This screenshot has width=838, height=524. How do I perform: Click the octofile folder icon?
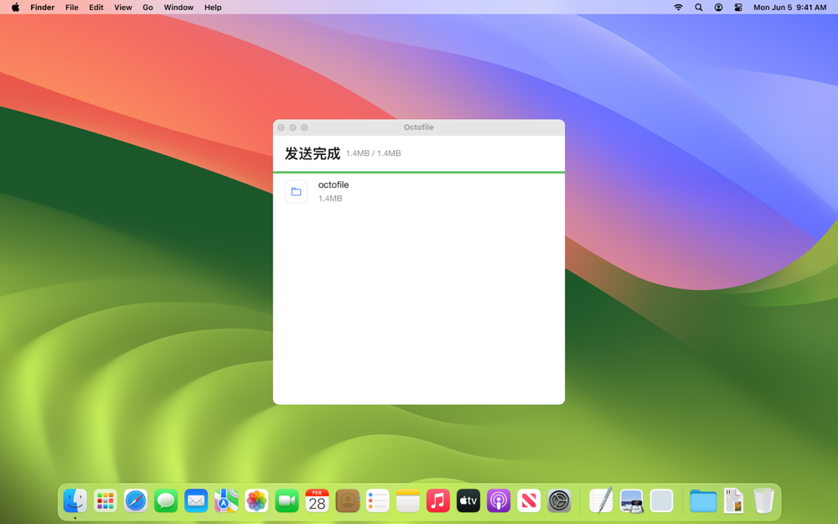tap(296, 191)
